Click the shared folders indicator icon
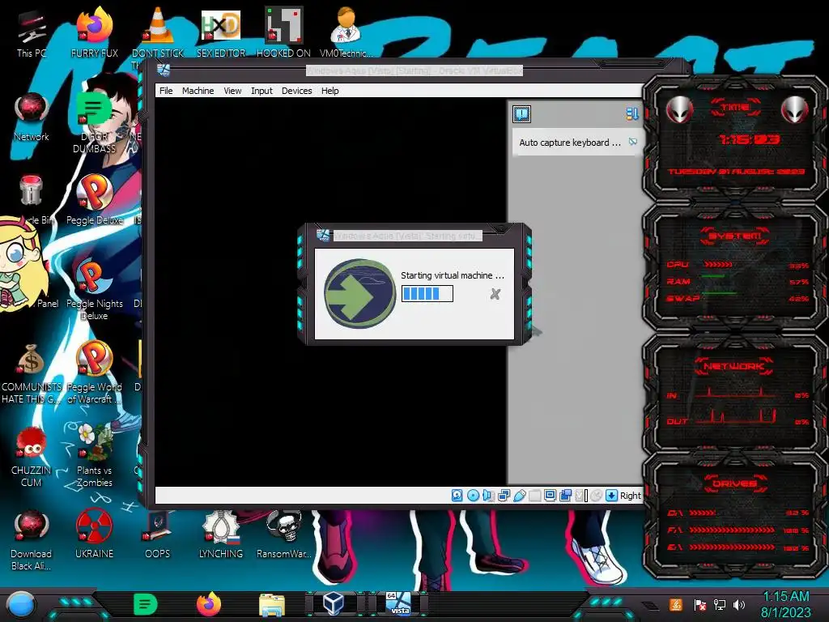This screenshot has height=622, width=829. pos(534,495)
